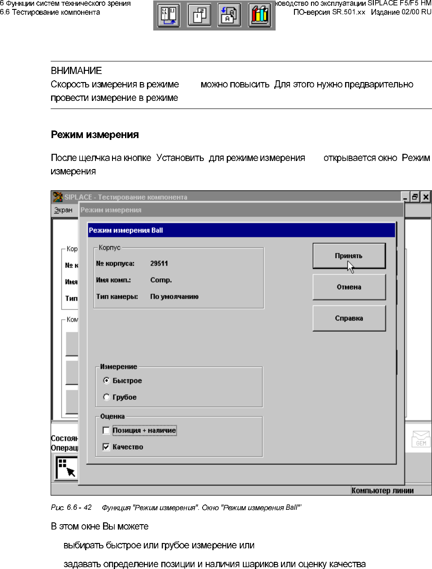Click the По умолчанию camera type value
The image size is (432, 569).
coord(174,297)
